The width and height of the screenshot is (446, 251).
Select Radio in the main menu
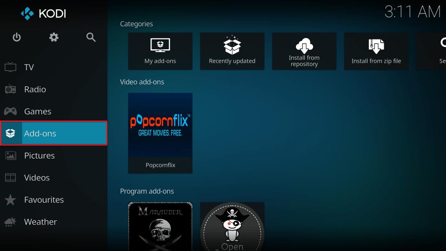click(54, 89)
